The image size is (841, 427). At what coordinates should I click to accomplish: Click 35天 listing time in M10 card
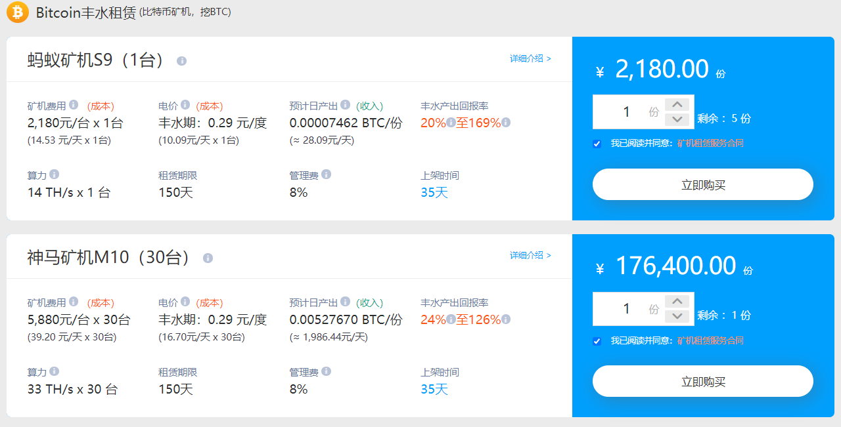pos(434,389)
